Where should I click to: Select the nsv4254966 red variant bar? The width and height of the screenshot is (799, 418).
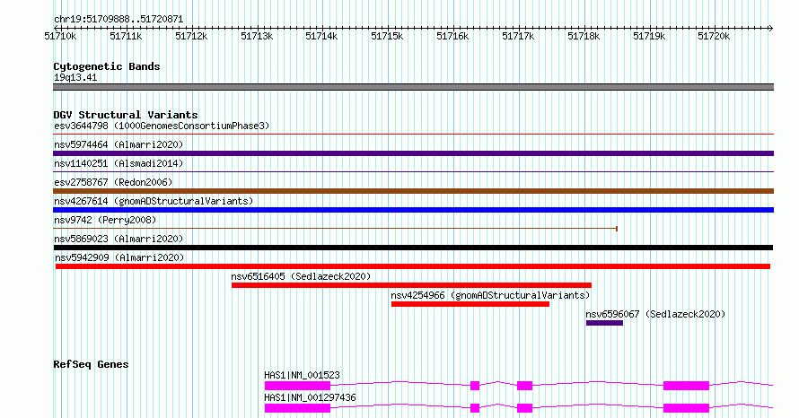(470, 304)
